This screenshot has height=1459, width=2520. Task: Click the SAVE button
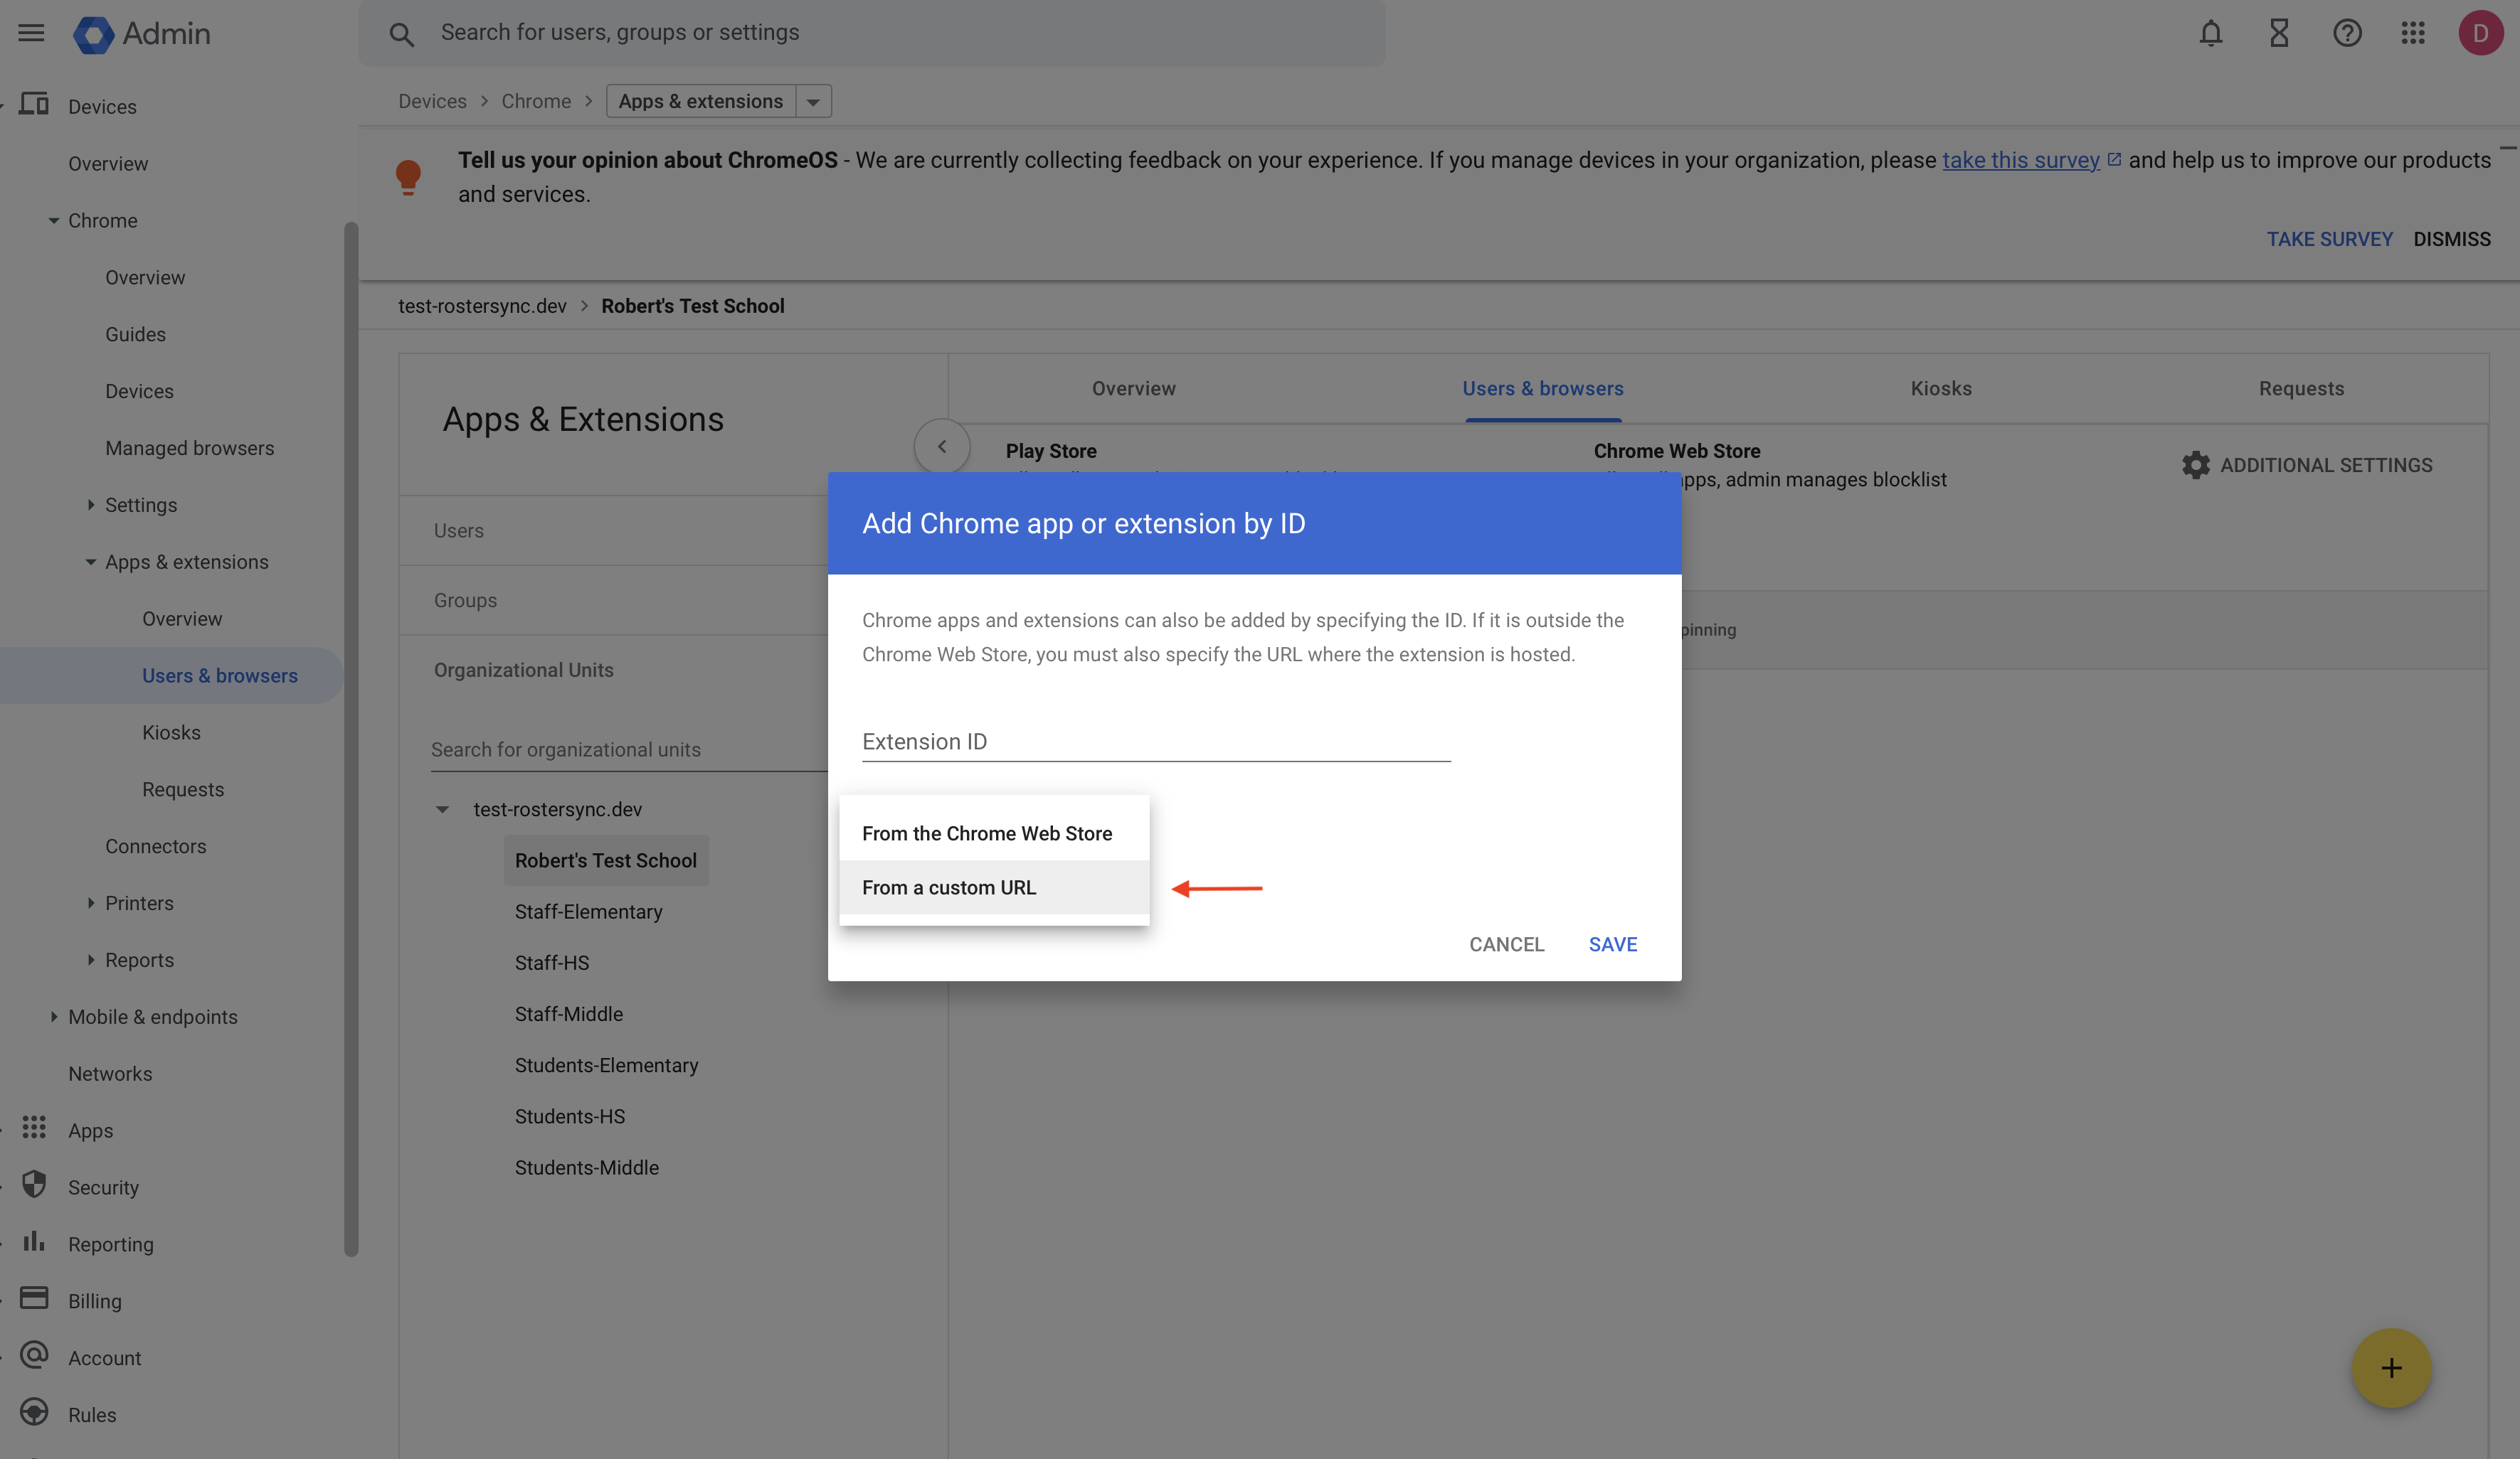(x=1612, y=944)
